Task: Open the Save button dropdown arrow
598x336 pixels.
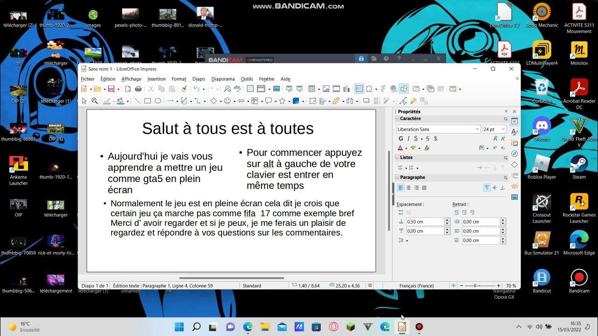Action: tap(118, 89)
